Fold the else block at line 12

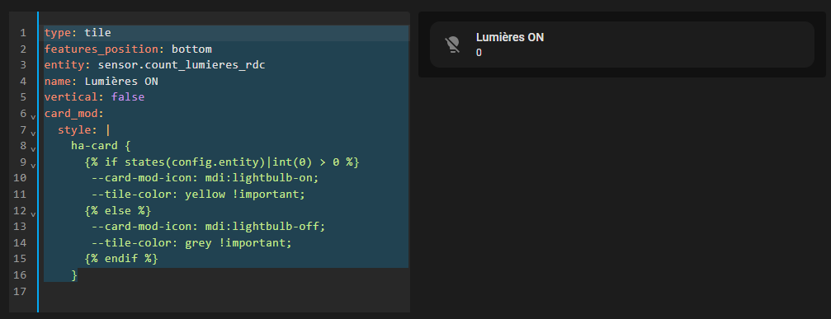[33, 214]
